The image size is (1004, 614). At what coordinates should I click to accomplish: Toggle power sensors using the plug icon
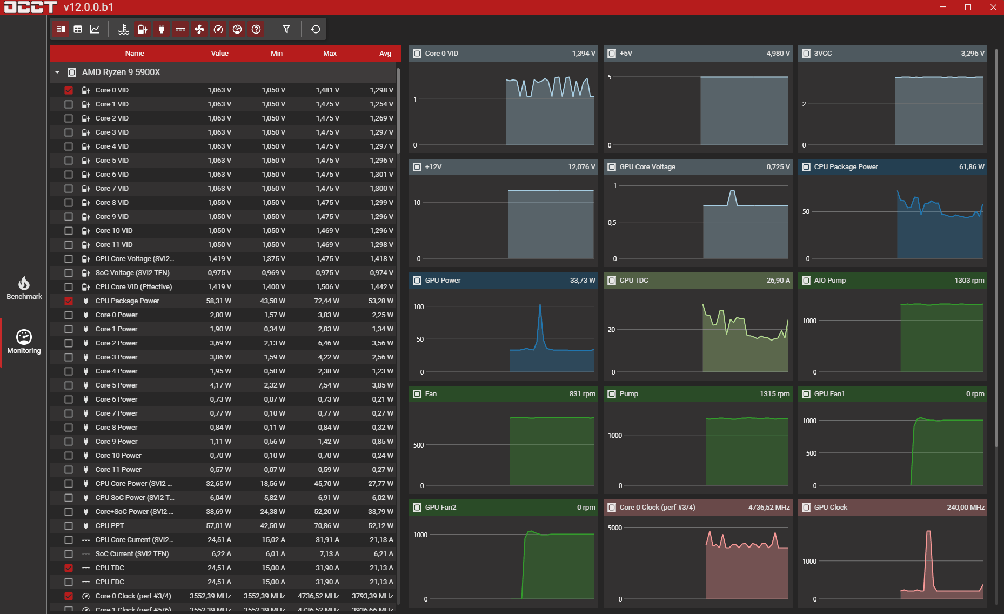coord(161,29)
